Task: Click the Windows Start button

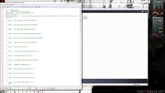Action: 2,91
